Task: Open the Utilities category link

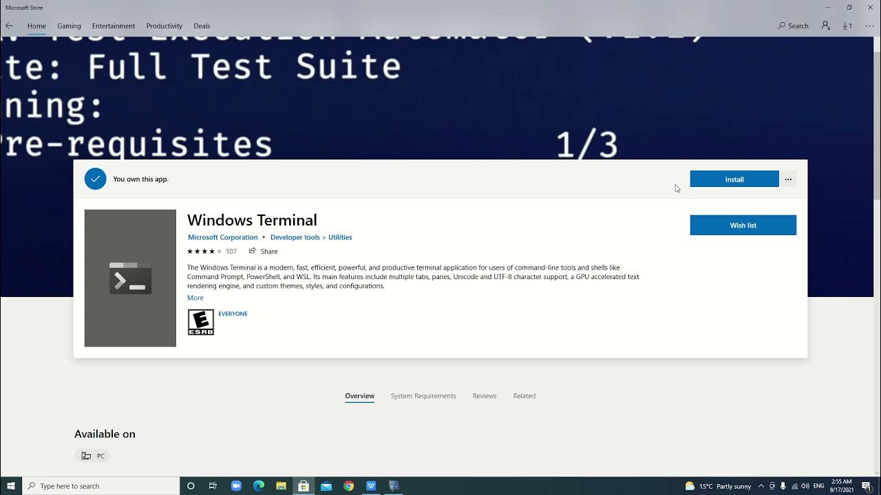Action: point(340,237)
